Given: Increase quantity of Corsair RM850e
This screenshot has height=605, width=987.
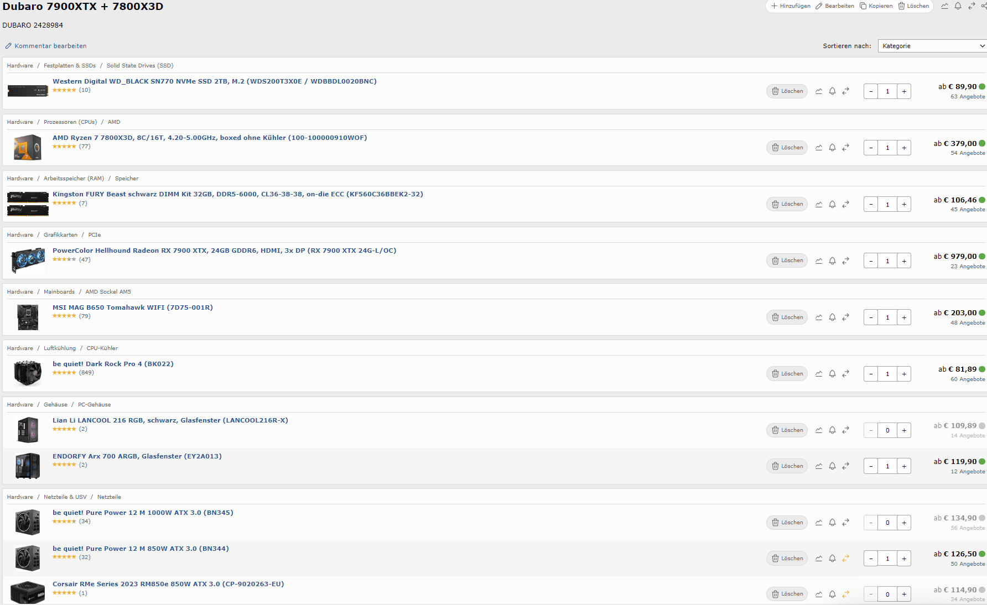Looking at the screenshot, I should [904, 594].
